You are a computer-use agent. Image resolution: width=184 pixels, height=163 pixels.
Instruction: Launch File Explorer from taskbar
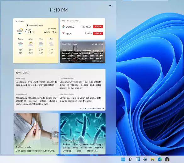pos(152,159)
